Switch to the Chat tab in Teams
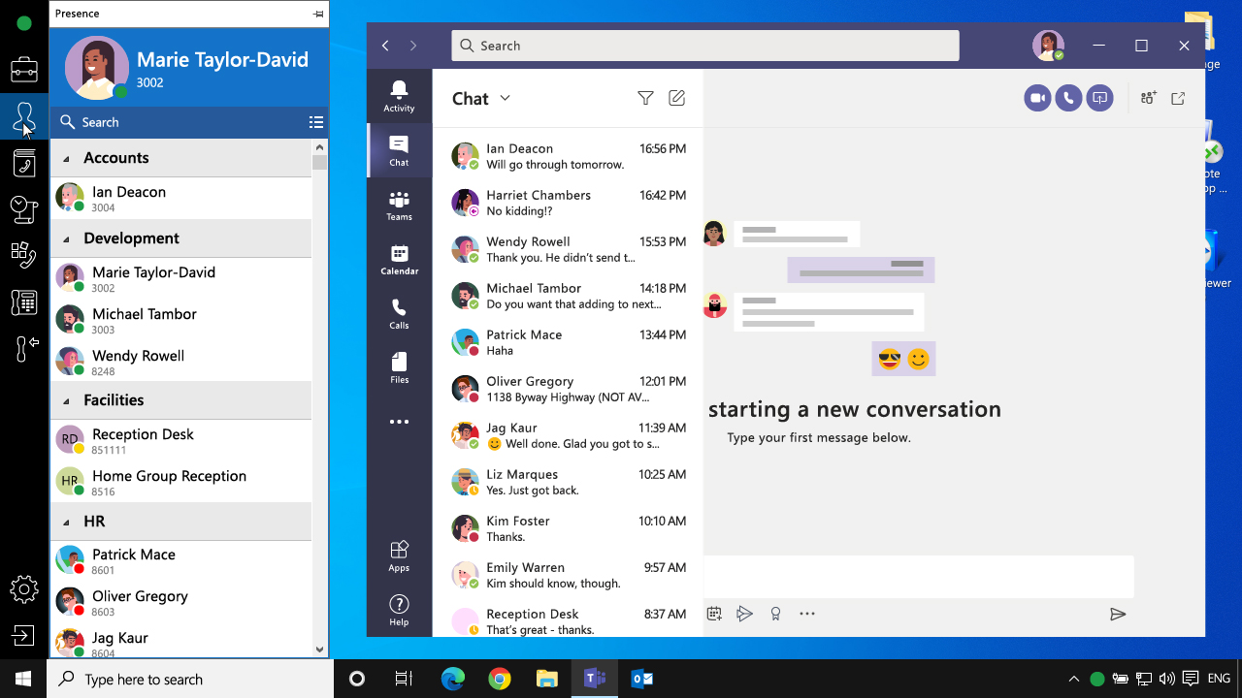Viewport: 1242px width, 698px height. coord(399,150)
